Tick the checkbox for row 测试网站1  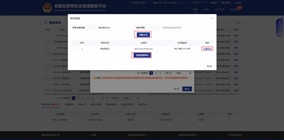75,49
